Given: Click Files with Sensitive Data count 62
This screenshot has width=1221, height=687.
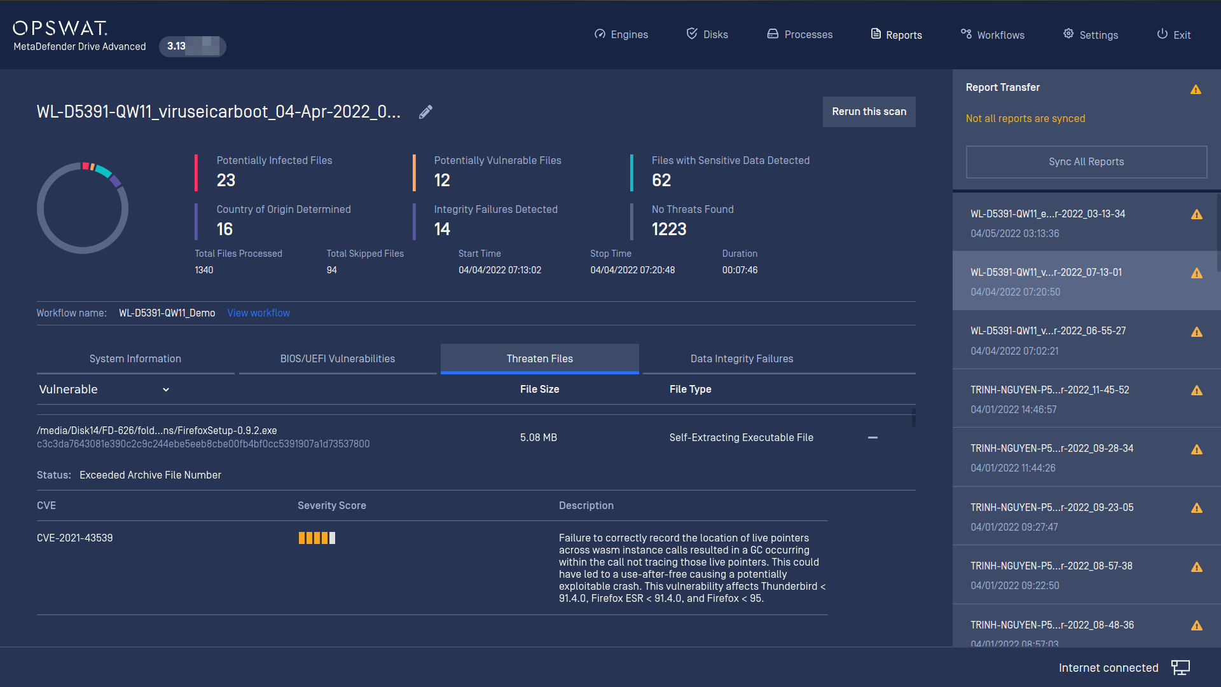Looking at the screenshot, I should 661,180.
